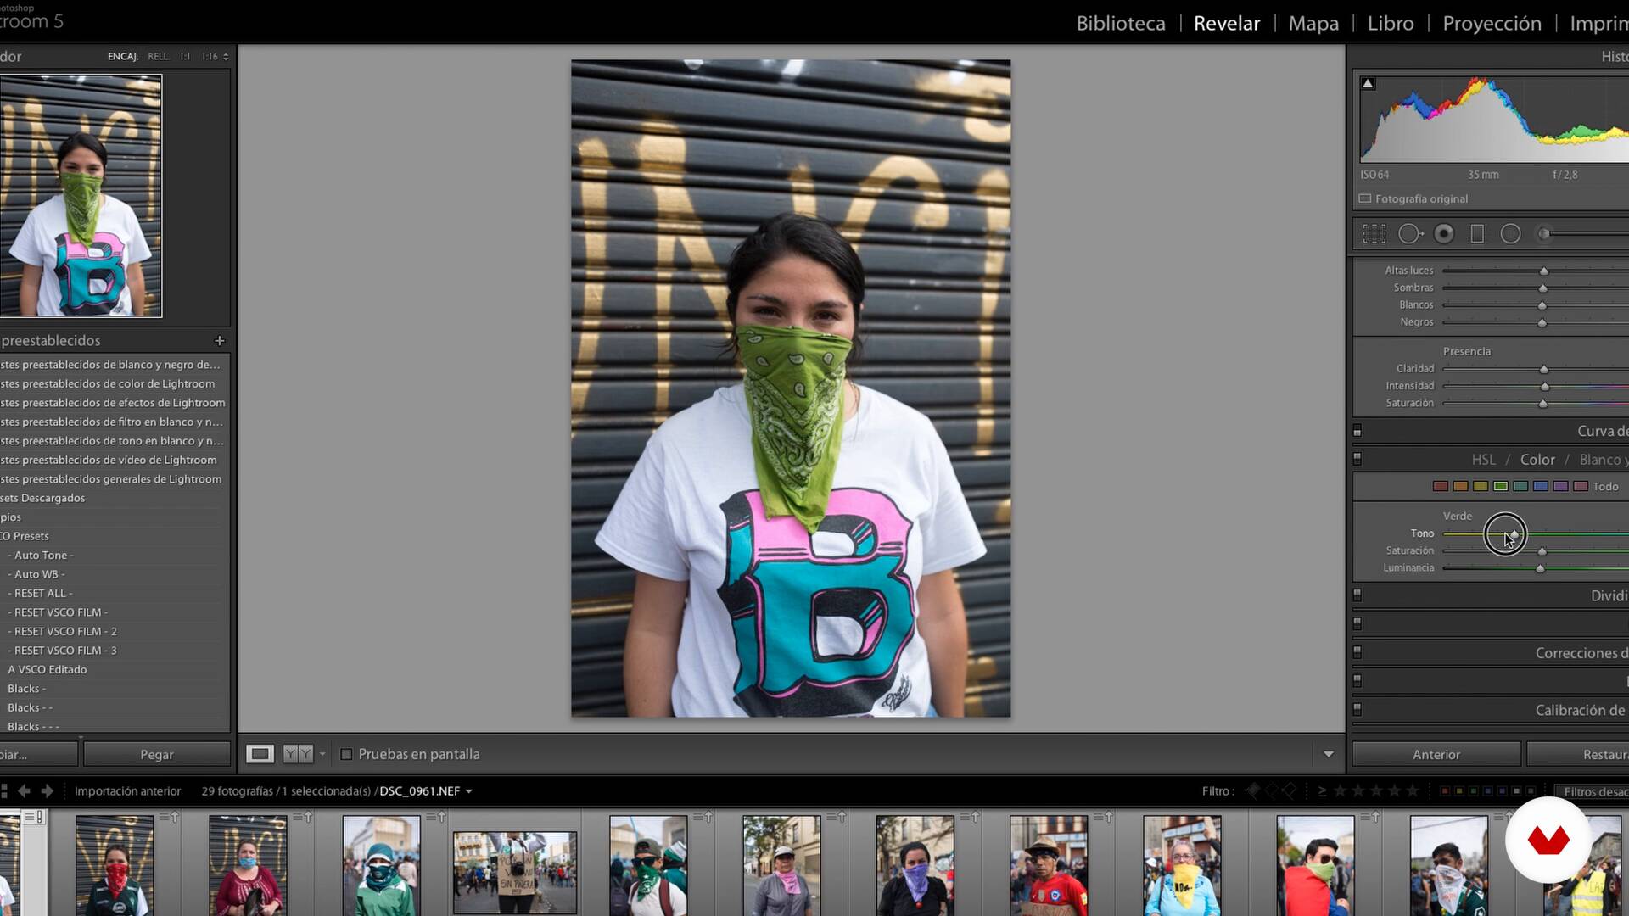Screen dimensions: 1629x916
Task: Open toolbar content dropdown triangle
Action: pos(1329,754)
